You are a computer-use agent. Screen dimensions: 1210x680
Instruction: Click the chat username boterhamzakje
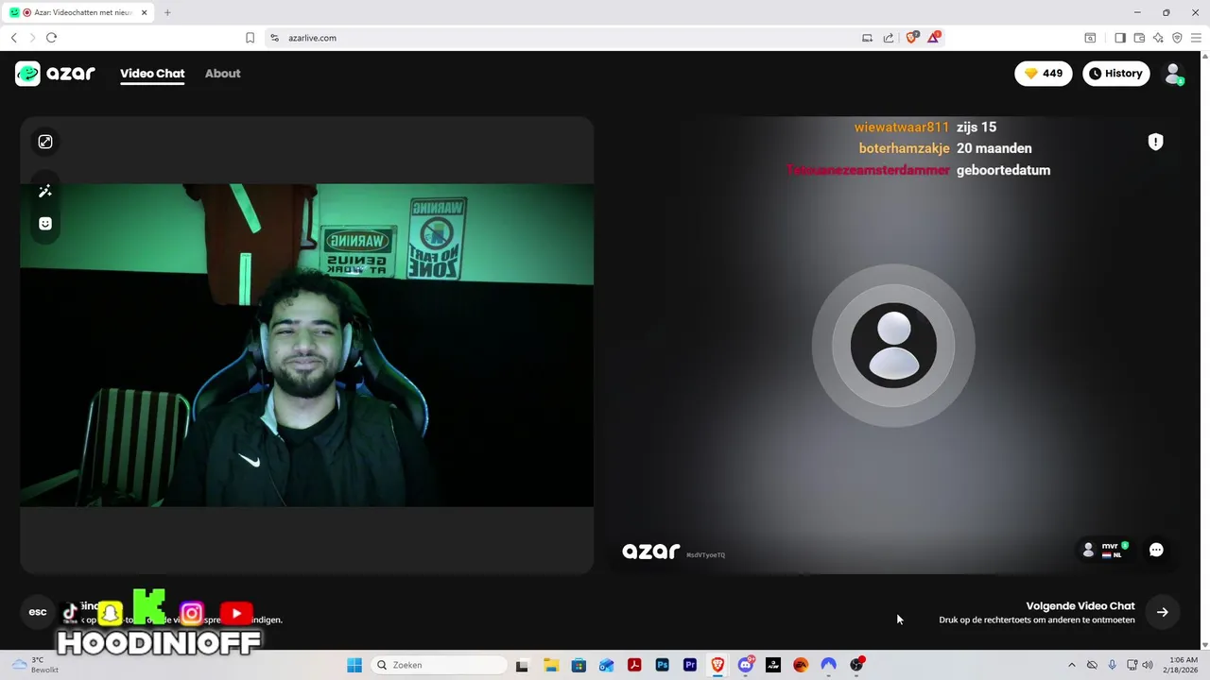[x=904, y=148]
